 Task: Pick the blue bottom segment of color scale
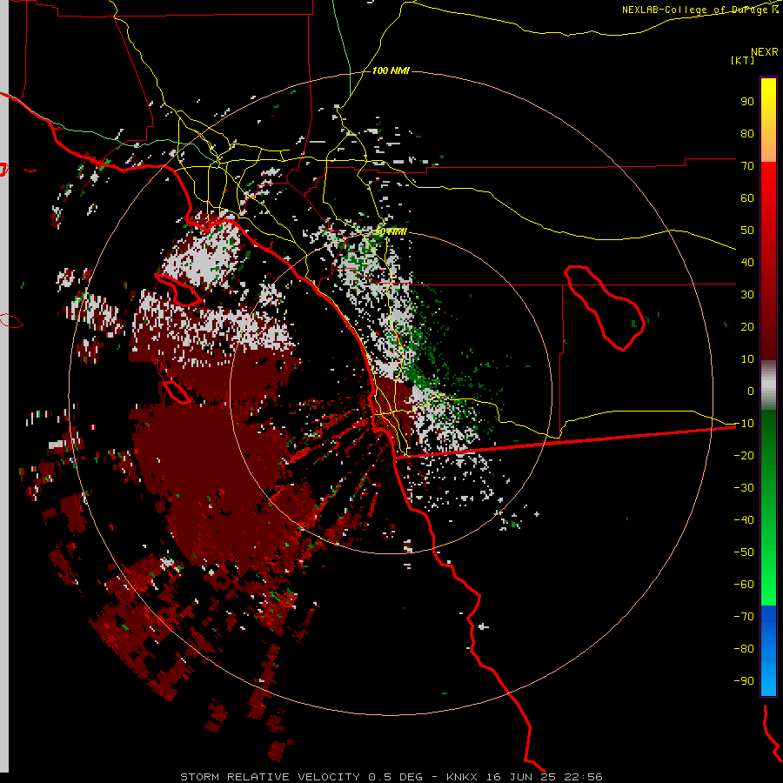pyautogui.click(x=768, y=651)
